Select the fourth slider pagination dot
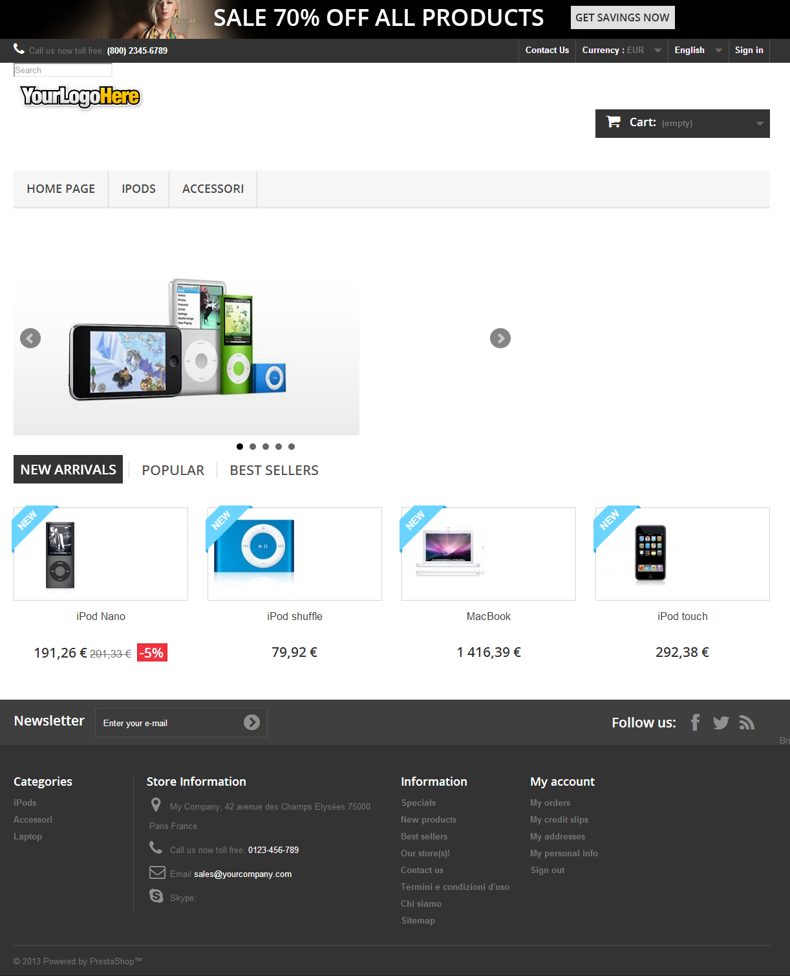Image resolution: width=790 pixels, height=976 pixels. coord(279,447)
